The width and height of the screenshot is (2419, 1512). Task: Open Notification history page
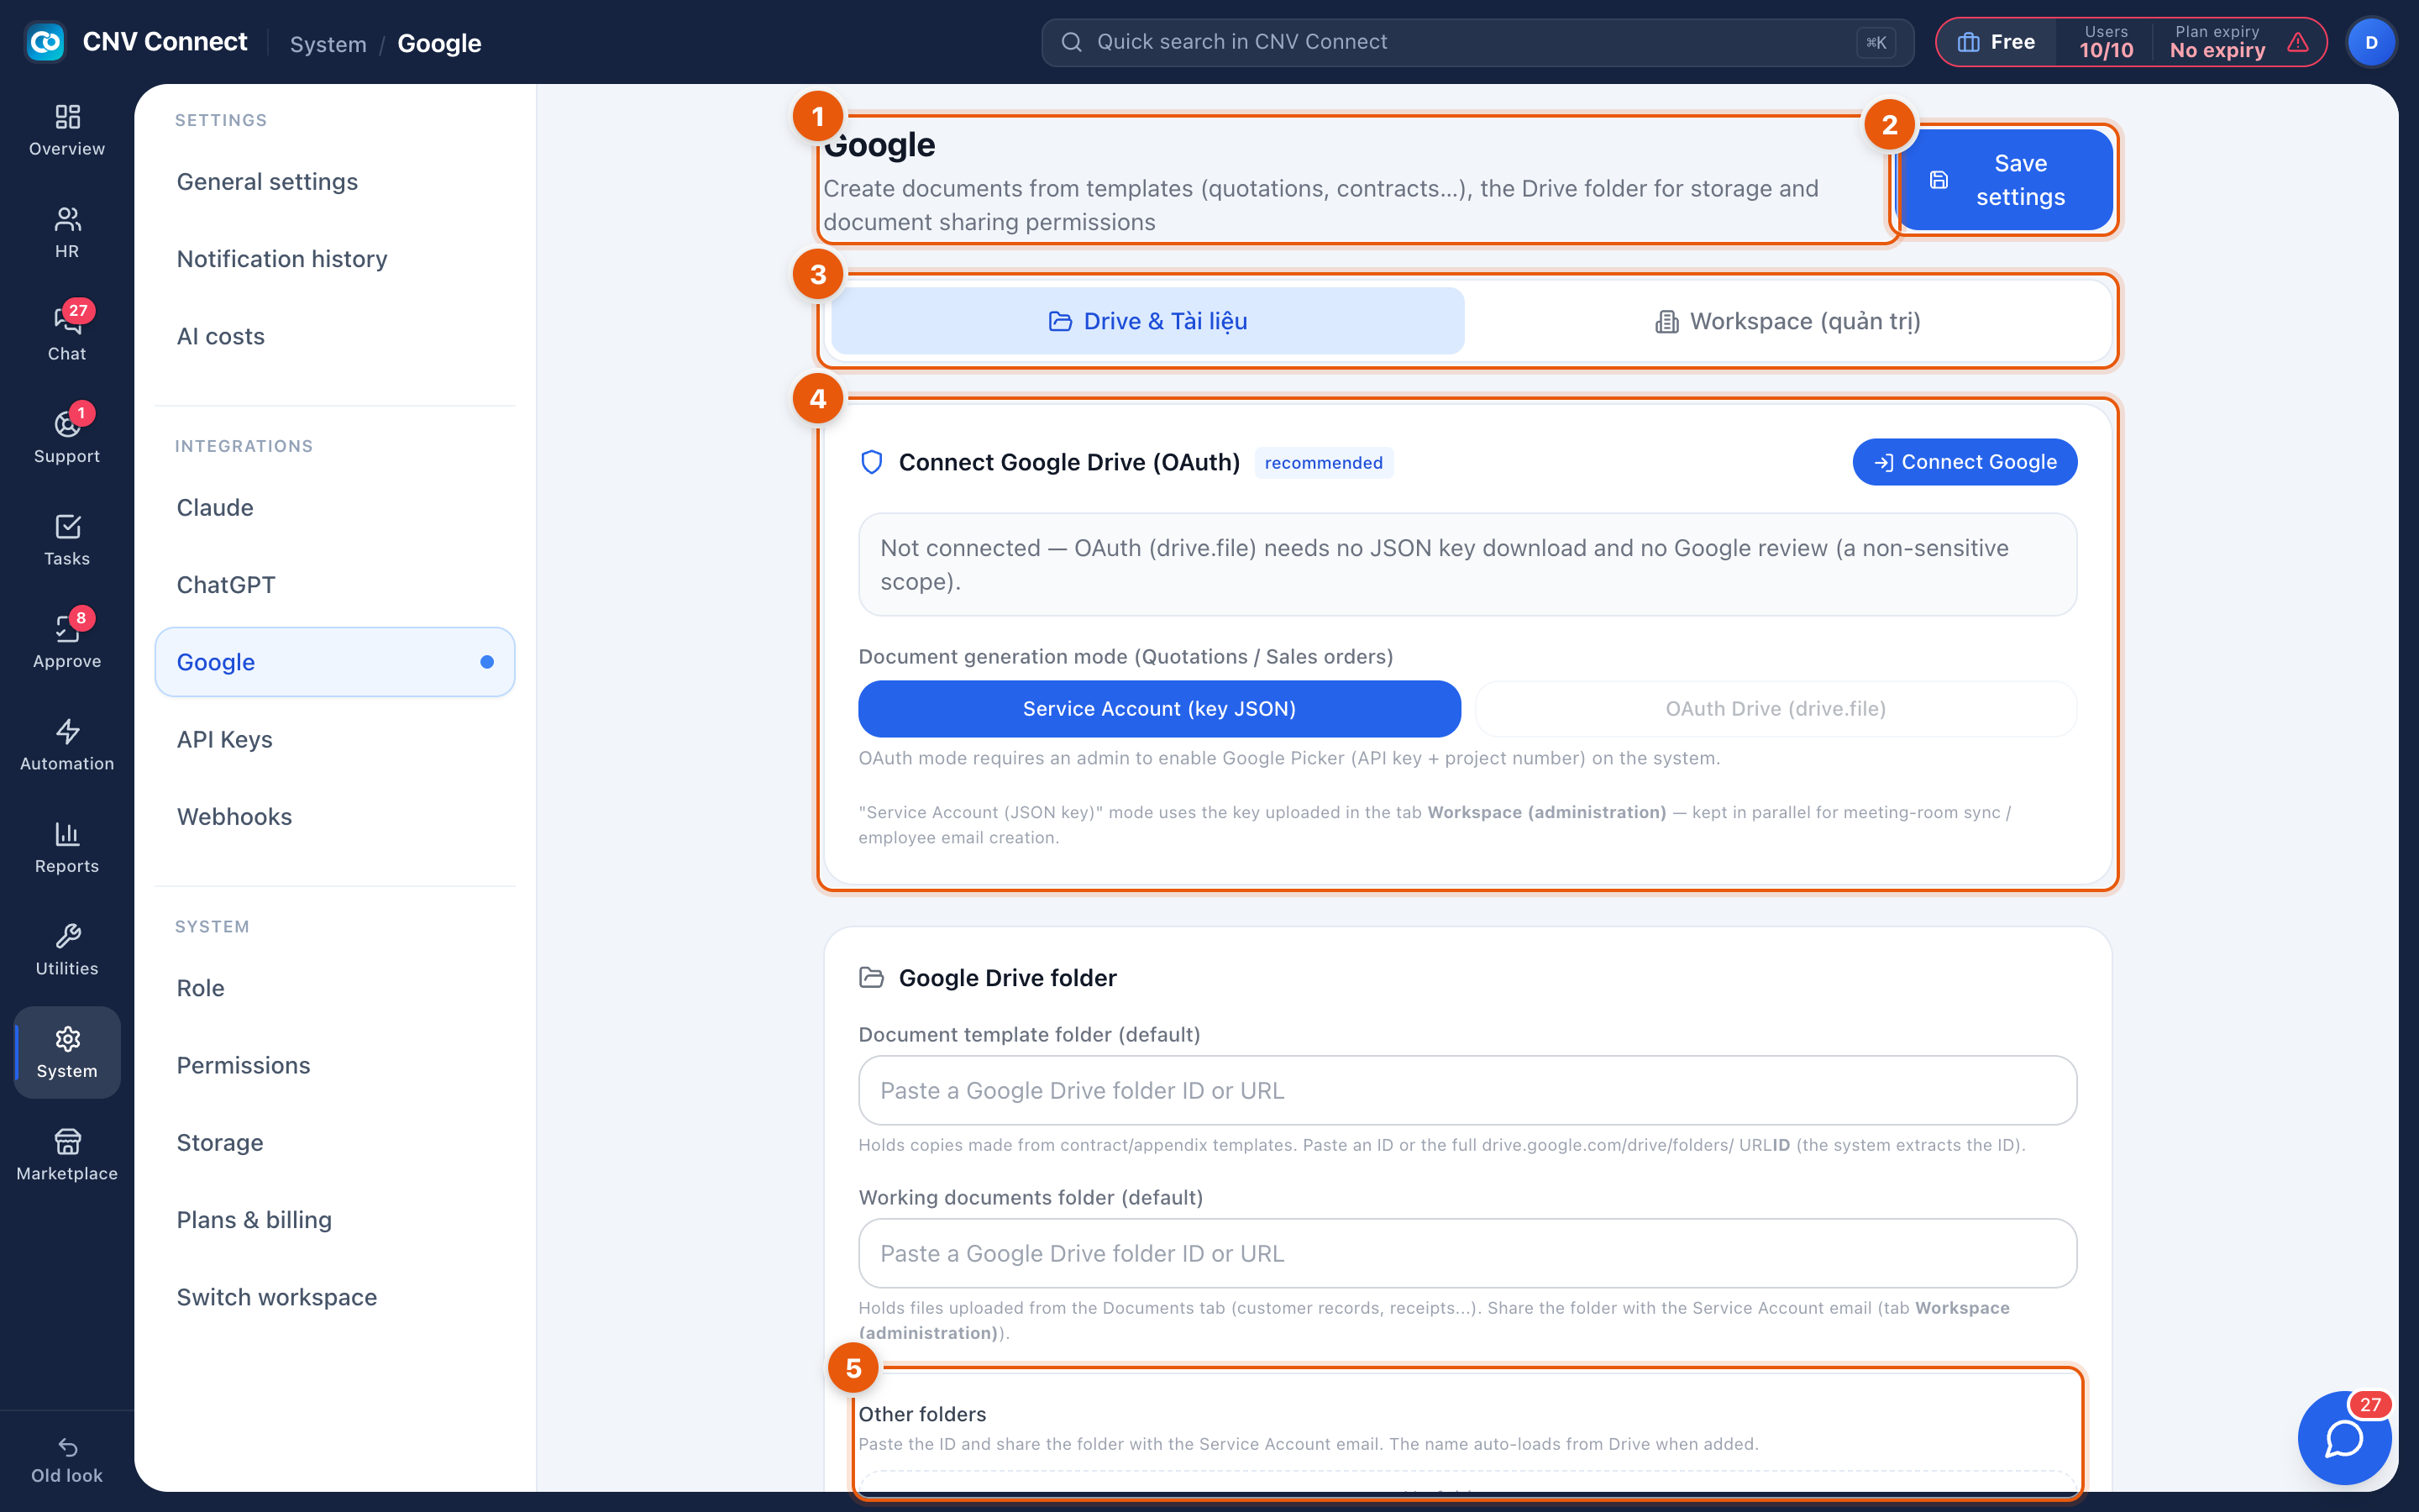[335, 259]
